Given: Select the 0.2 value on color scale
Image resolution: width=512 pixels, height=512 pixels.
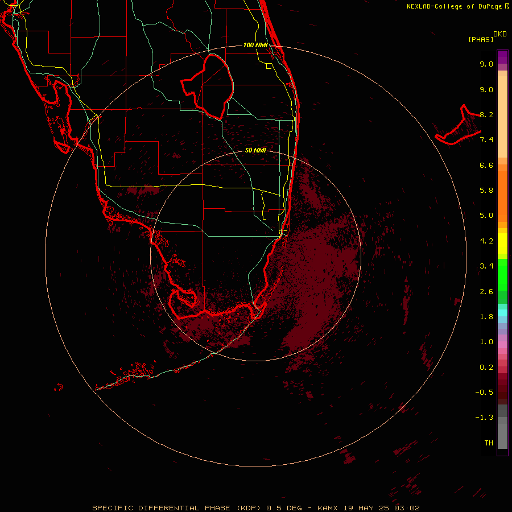Looking at the screenshot, I should coord(486,368).
